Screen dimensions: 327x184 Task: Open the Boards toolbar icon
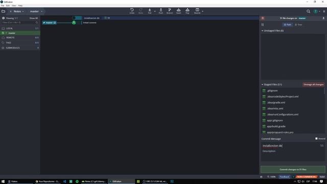click(x=197, y=11)
